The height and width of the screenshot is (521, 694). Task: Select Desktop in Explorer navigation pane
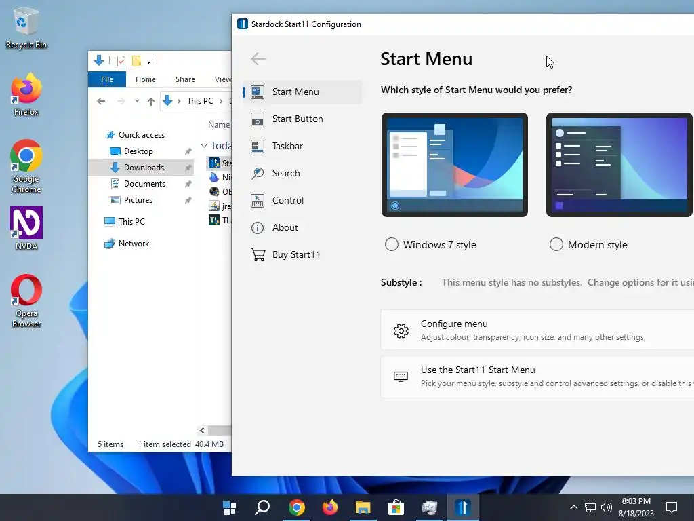138,151
